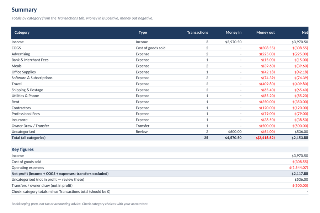Click the bookkeeping prep disclaimer note
Viewport: 320px width, 213px height.
pyautogui.click(x=80, y=204)
